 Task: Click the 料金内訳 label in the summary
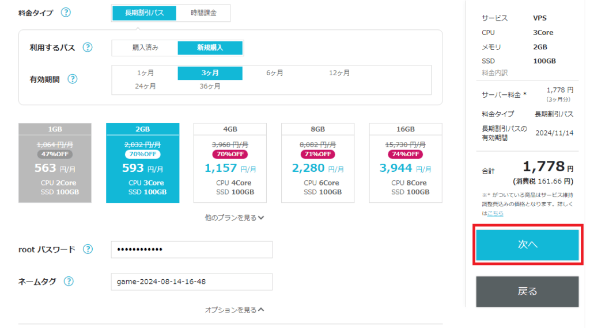(494, 73)
